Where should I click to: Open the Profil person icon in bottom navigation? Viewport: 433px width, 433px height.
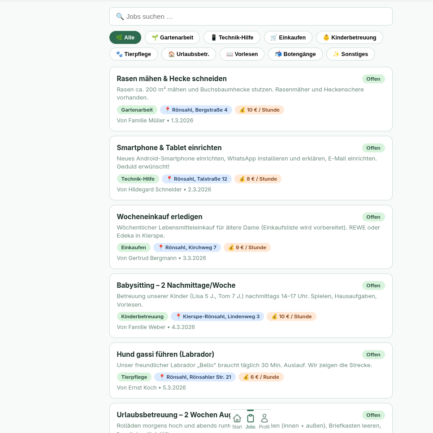tap(264, 419)
